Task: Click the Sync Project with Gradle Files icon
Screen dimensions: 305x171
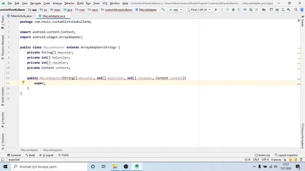Action: click(277, 9)
